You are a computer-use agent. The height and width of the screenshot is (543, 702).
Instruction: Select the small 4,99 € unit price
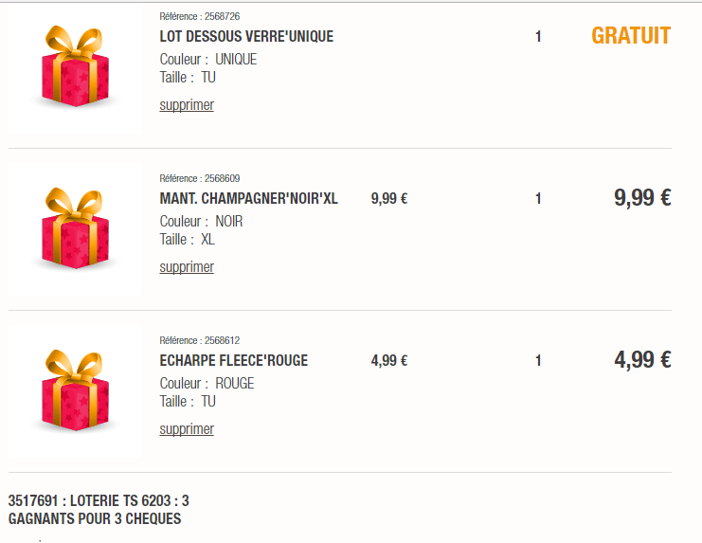[x=389, y=361]
